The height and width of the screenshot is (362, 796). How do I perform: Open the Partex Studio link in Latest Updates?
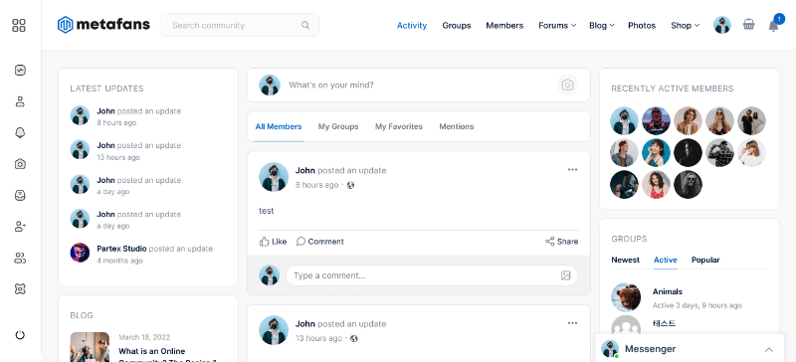coord(121,249)
